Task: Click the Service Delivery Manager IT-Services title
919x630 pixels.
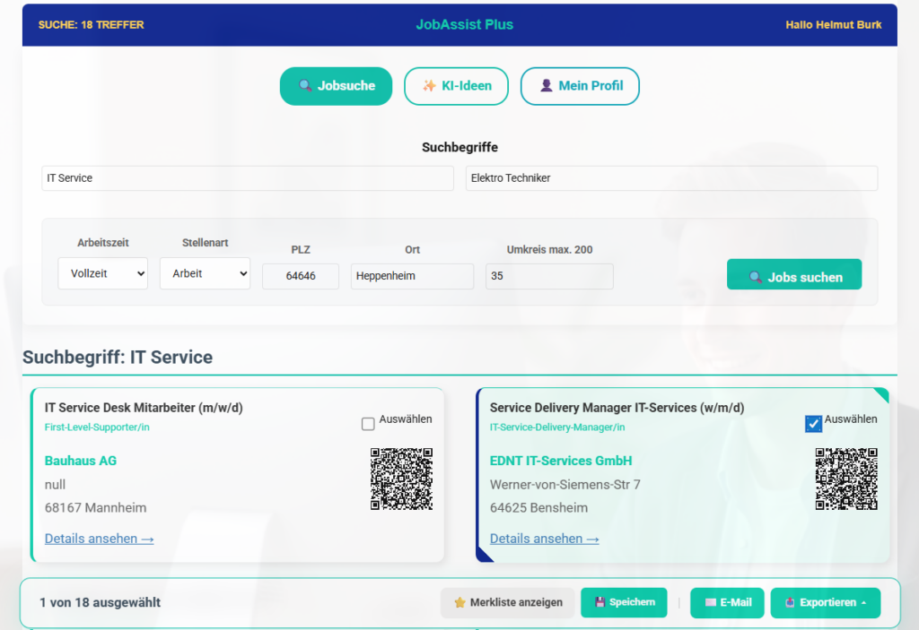Action: [617, 408]
